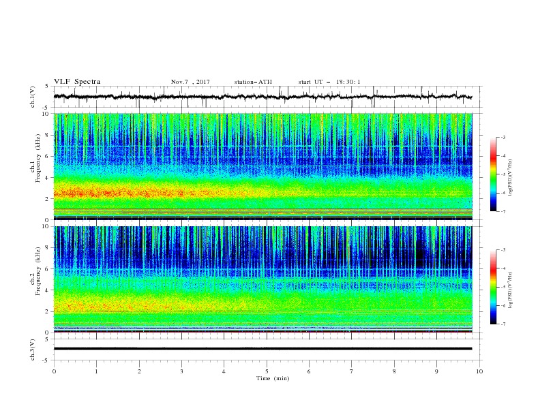540x417 pixels.
Task: Click the date label 'Nov.7 , 2017'
Action: click(x=190, y=82)
